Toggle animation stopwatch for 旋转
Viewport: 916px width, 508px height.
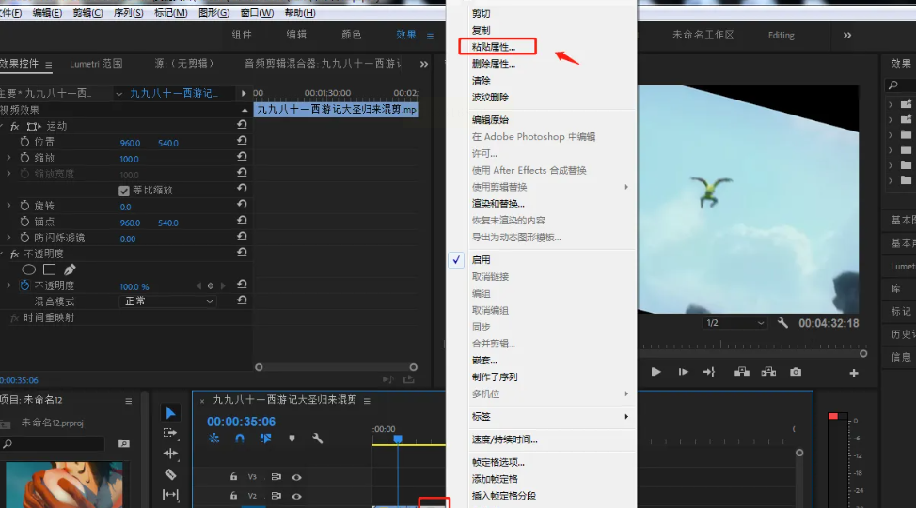[x=24, y=206]
